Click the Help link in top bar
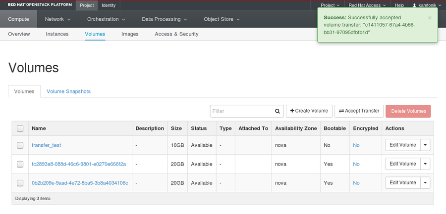The height and width of the screenshot is (214, 446). point(399,5)
